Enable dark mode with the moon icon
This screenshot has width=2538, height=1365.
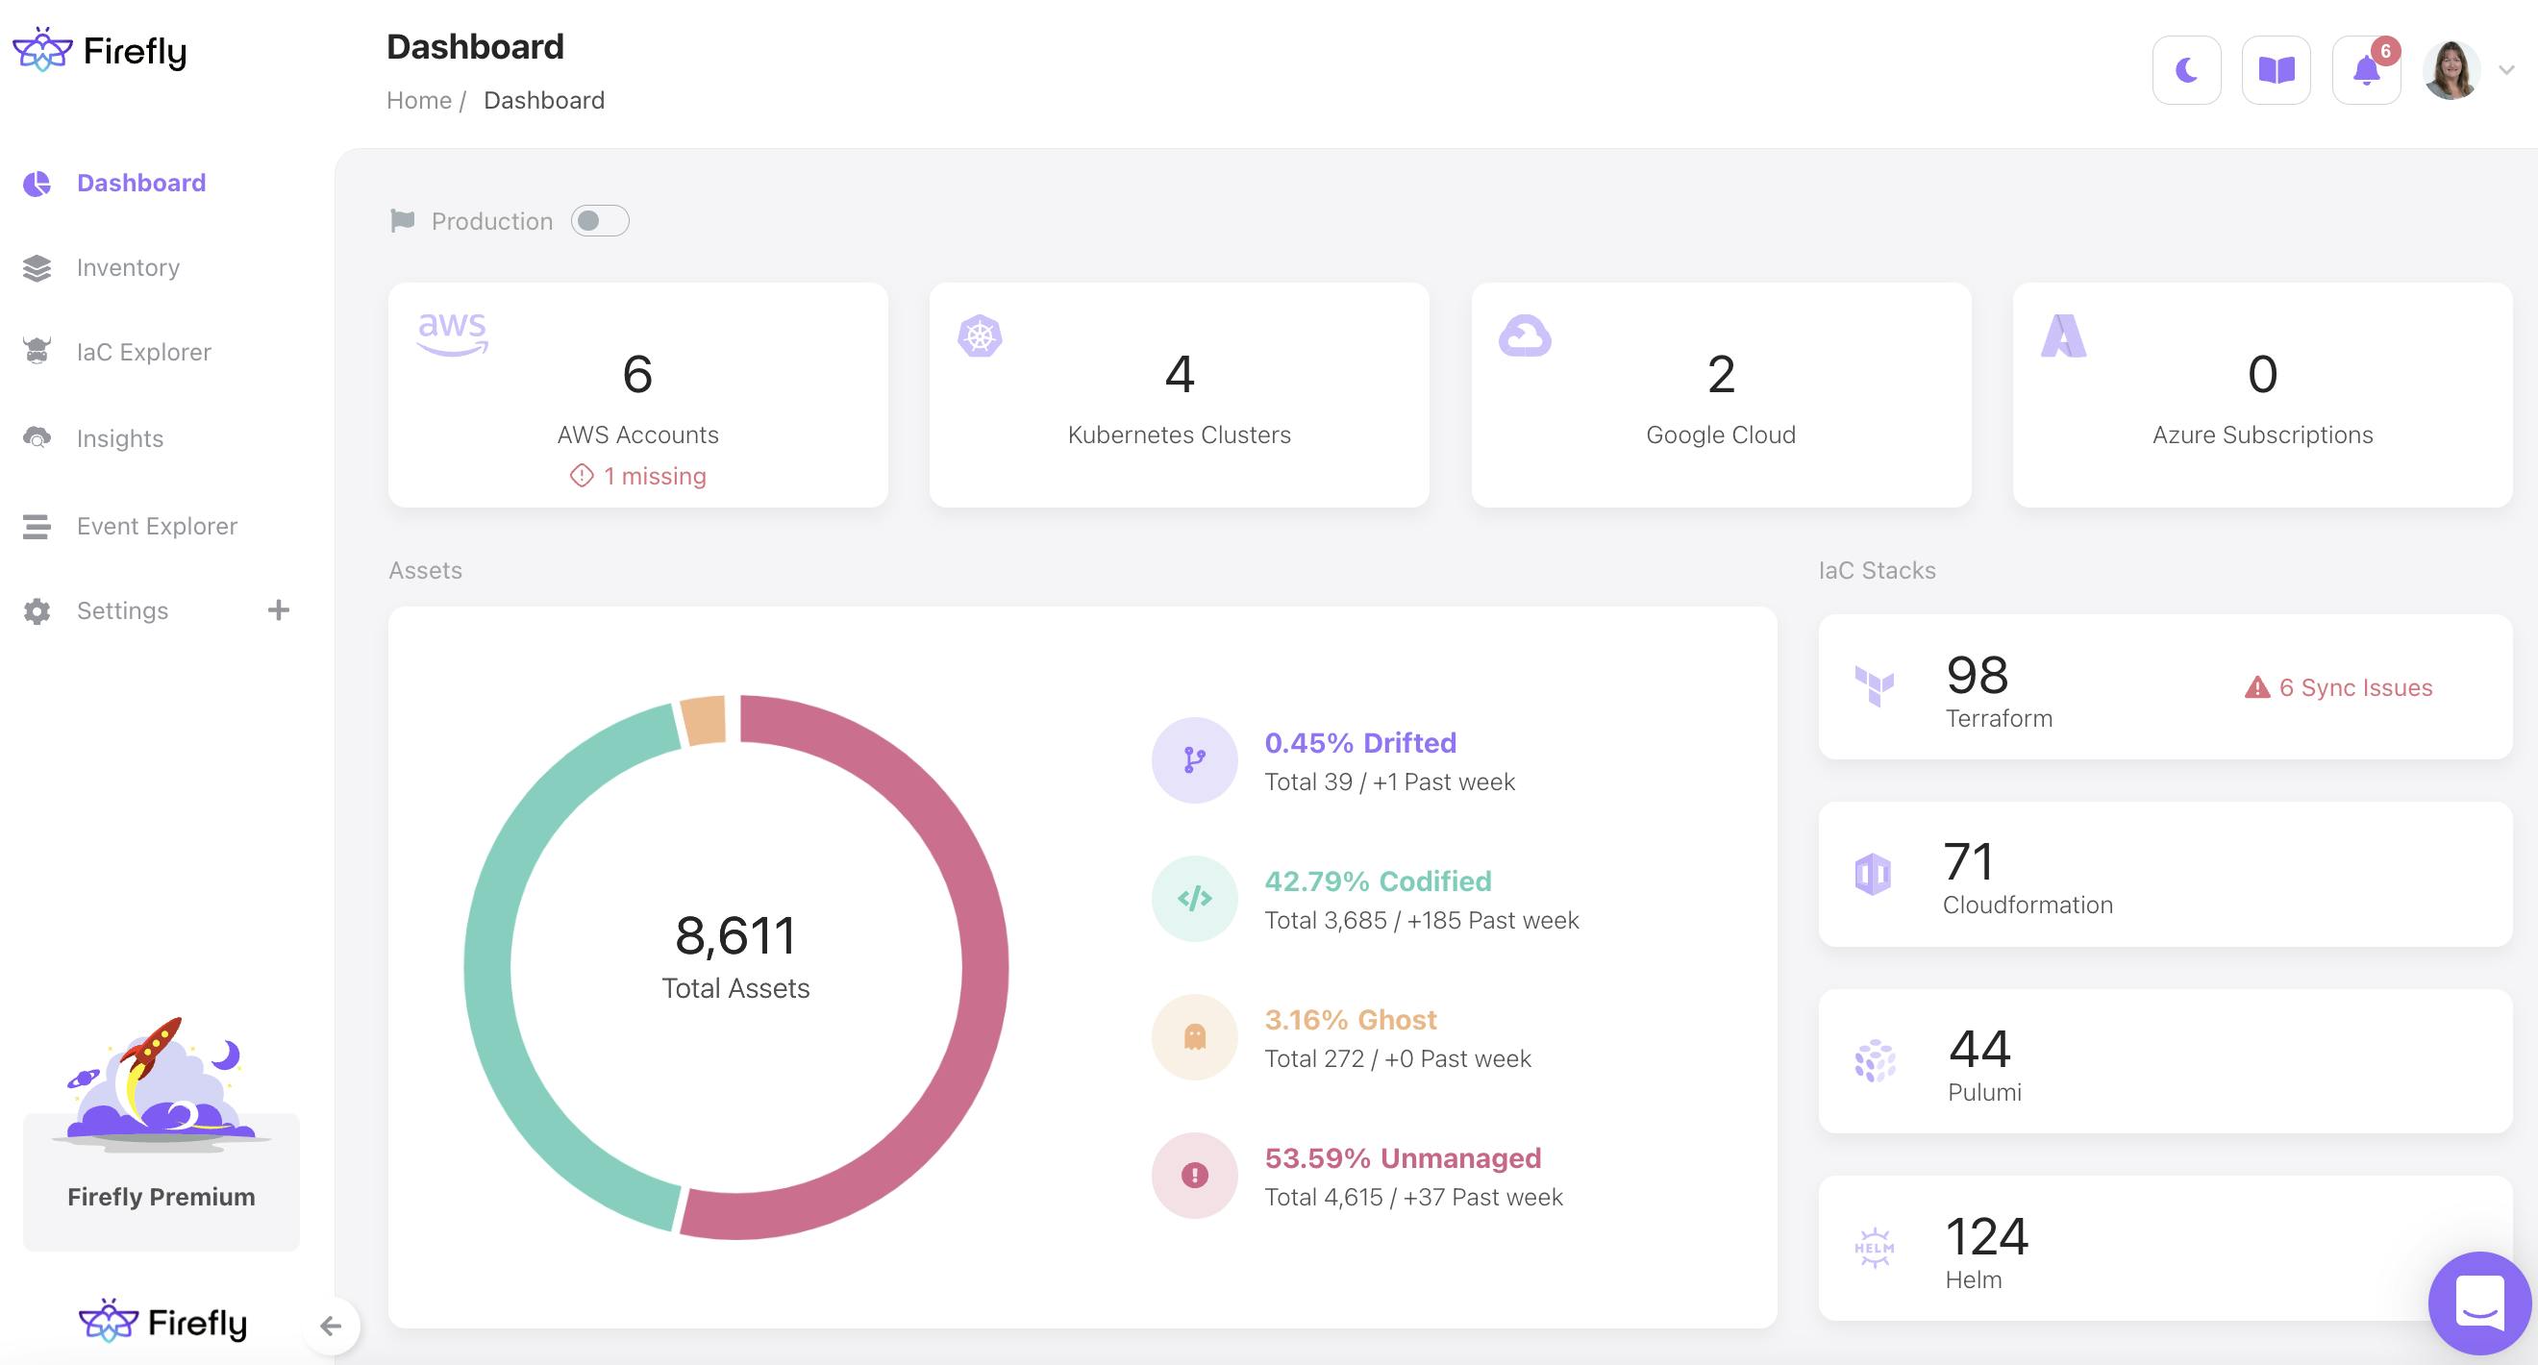[x=2187, y=69]
